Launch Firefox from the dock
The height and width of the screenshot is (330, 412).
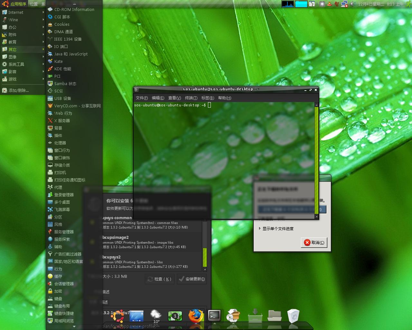pyautogui.click(x=196, y=316)
